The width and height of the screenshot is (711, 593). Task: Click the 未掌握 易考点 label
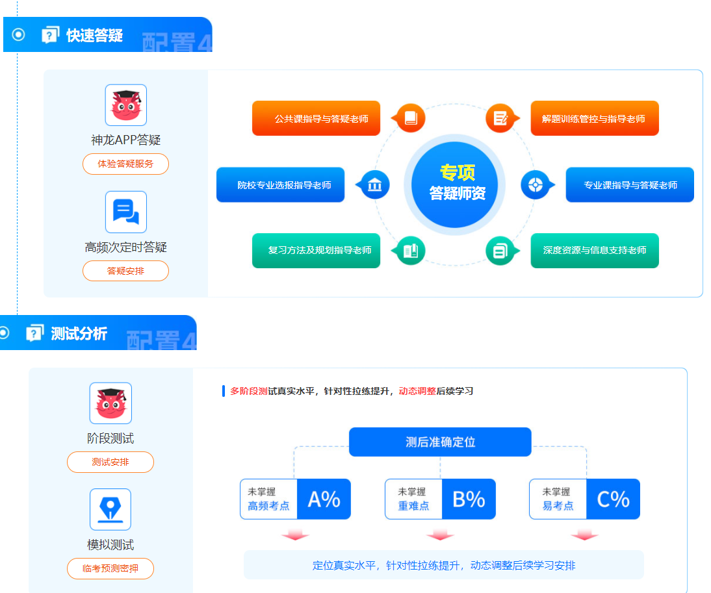point(558,499)
